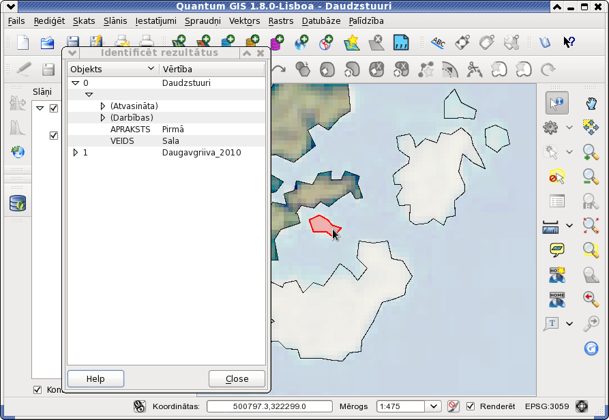Click the mouse coordinate toggle icon
Image resolution: width=609 pixels, height=420 pixels.
[139, 406]
